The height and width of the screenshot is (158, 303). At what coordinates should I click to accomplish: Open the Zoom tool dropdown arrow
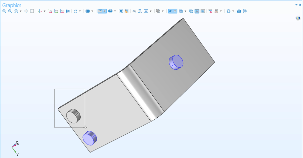(20, 11)
